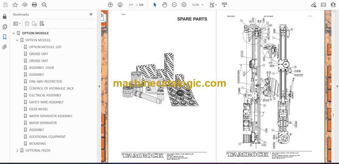
Task: Open the CONTROL OF HYDRAULIC JACK bookmark
Action: click(x=51, y=88)
